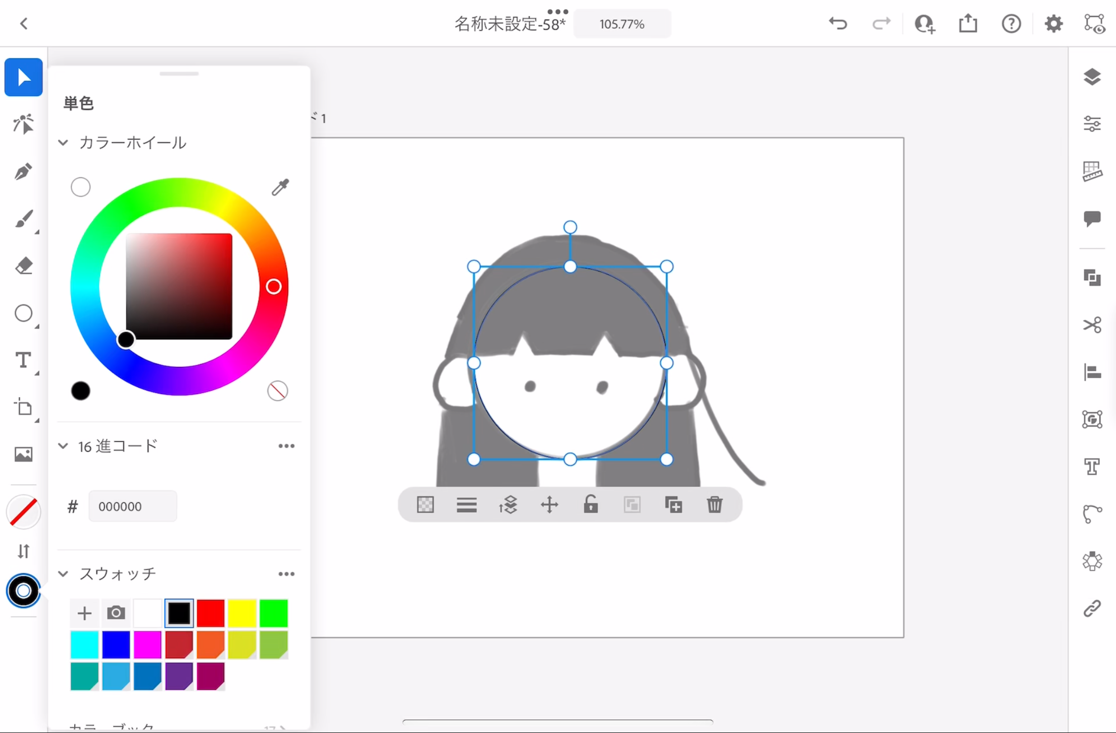
Task: Click the scissors cut icon
Action: pos(1092,325)
